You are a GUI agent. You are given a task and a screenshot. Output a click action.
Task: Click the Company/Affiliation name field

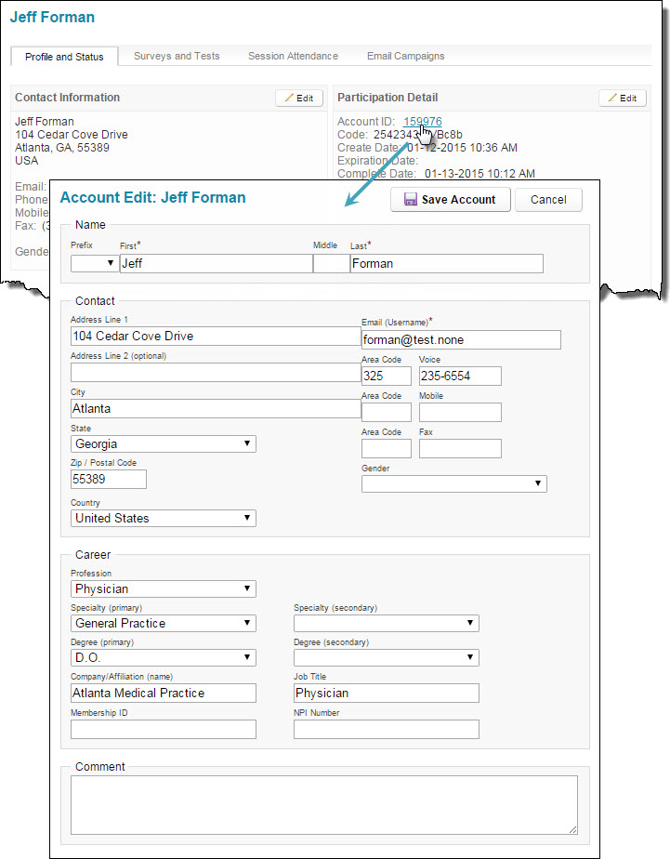[164, 693]
